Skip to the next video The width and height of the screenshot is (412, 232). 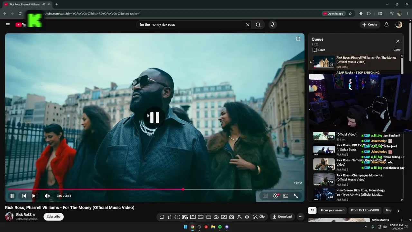pos(34,196)
